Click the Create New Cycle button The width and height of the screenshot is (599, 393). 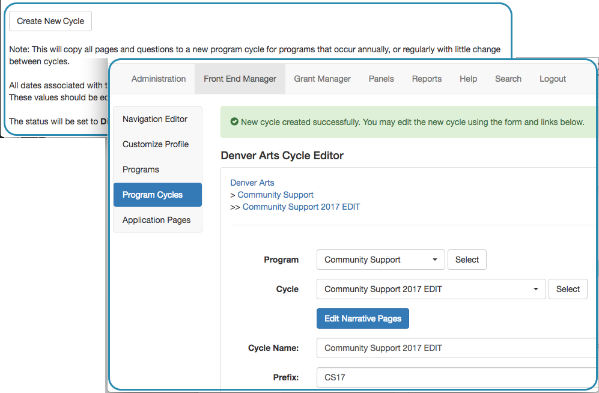coord(50,21)
